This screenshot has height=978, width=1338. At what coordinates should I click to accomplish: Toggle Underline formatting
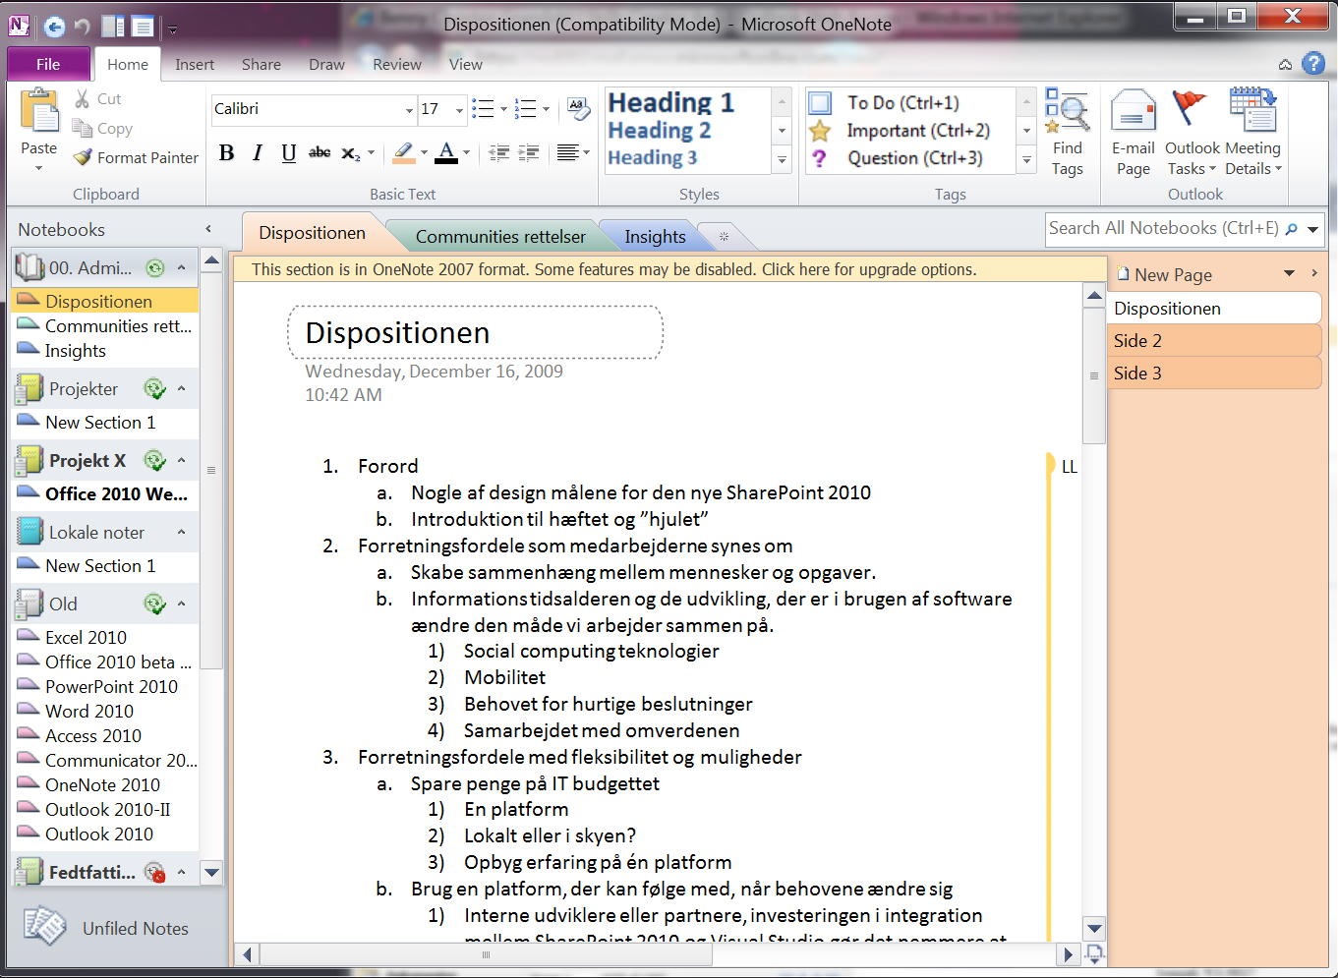pyautogui.click(x=288, y=153)
